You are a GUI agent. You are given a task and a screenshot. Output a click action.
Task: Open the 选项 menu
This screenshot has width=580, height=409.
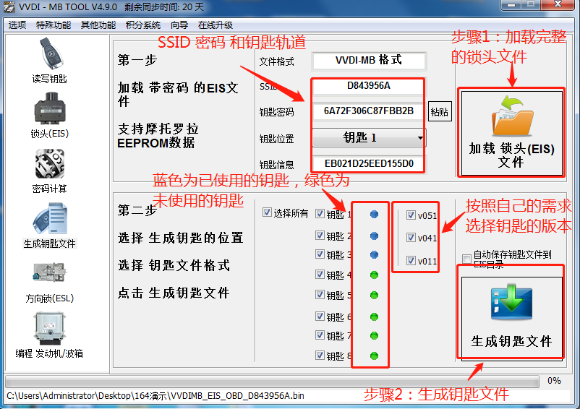pos(17,25)
